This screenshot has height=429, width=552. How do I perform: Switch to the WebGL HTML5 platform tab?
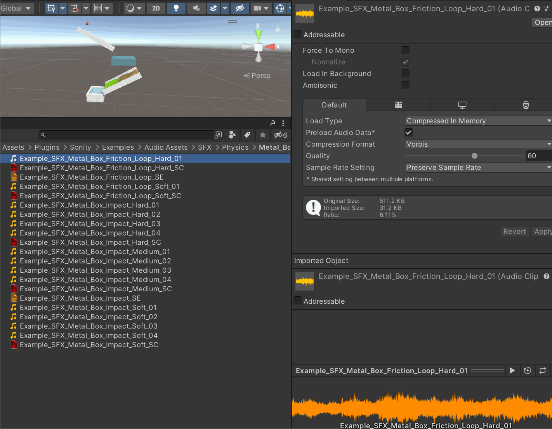526,105
